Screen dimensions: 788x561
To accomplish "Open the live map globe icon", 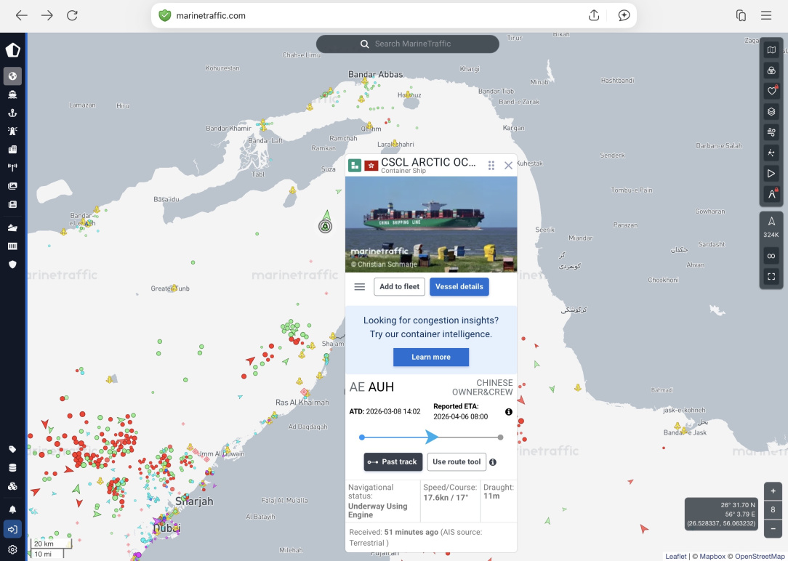I will pos(12,76).
